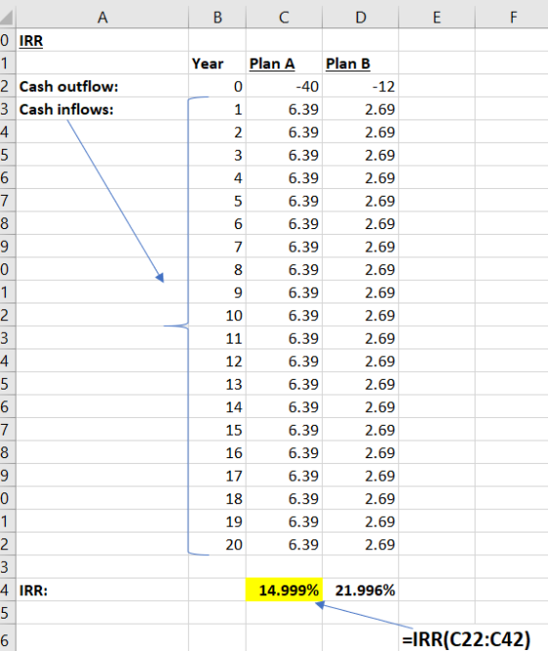Click the Year 1 cell
The image size is (548, 651).
click(217, 110)
